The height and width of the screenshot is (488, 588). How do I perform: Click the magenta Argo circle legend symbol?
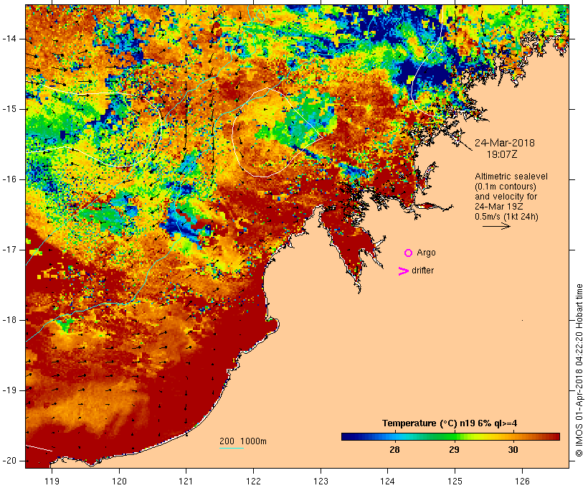[x=409, y=253]
